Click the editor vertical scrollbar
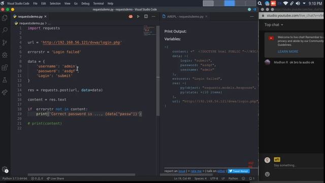 pyautogui.click(x=158, y=71)
